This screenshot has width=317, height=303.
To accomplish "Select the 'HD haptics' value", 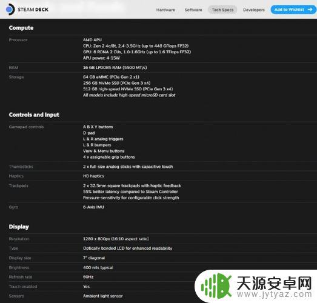I will click(x=93, y=176).
